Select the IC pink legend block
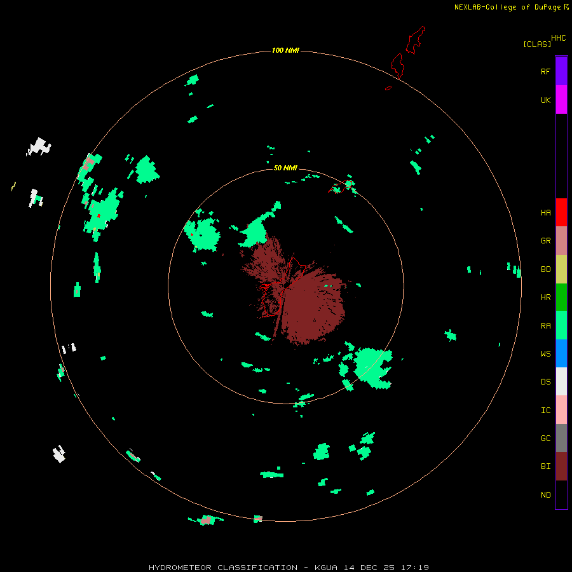 [561, 410]
